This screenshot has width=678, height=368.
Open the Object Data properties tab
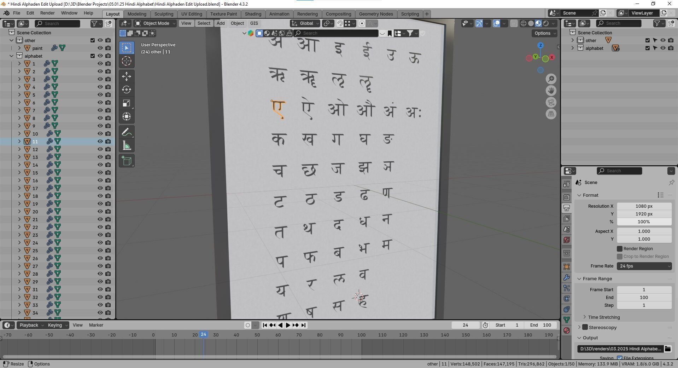coord(567,320)
